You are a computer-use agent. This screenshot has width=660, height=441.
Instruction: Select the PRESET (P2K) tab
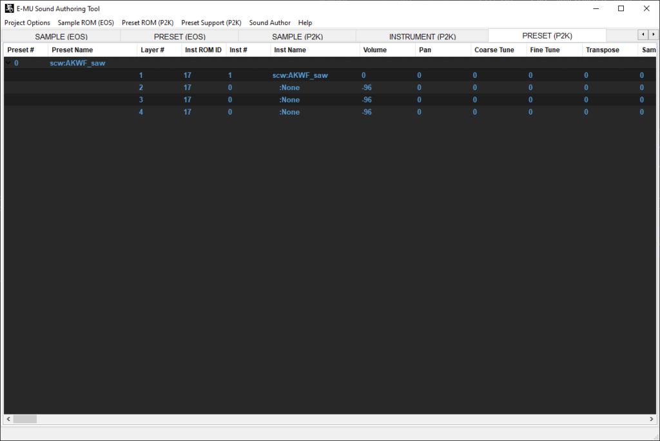[x=547, y=36]
